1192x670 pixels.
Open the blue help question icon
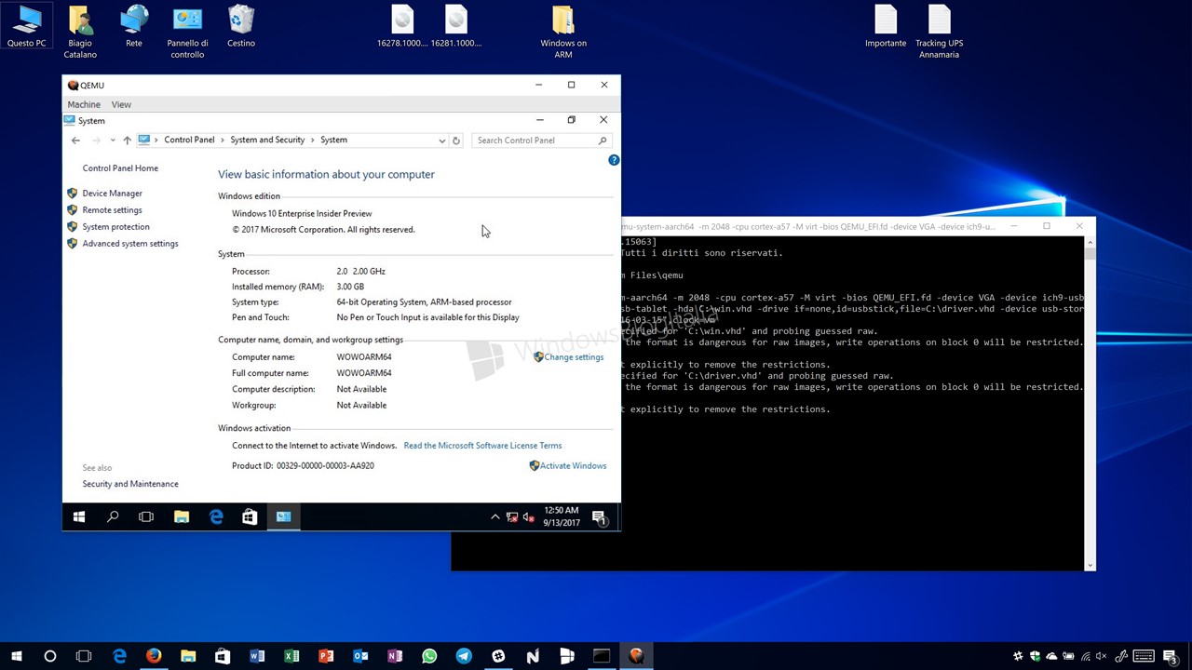[614, 160]
